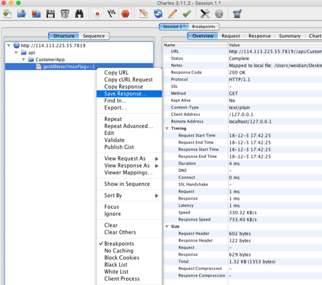Toggle recording with red record button
The height and width of the screenshot is (285, 322).
tap(97, 14)
